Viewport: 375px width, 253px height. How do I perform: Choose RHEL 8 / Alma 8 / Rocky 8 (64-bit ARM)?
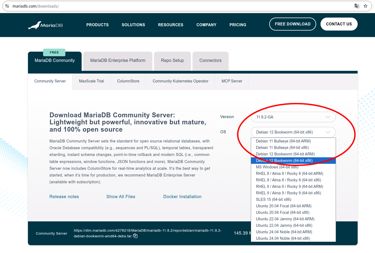[293, 174]
